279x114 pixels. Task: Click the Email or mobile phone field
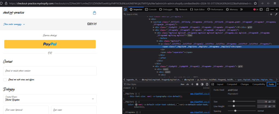[x=50, y=71]
